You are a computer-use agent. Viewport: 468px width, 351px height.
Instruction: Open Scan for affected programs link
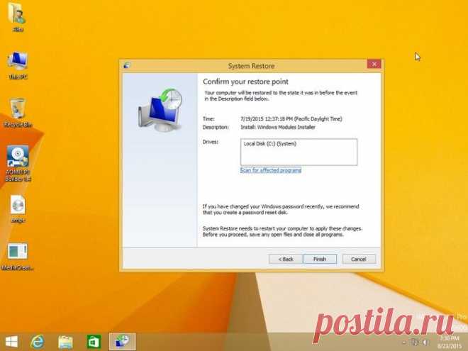coord(271,170)
